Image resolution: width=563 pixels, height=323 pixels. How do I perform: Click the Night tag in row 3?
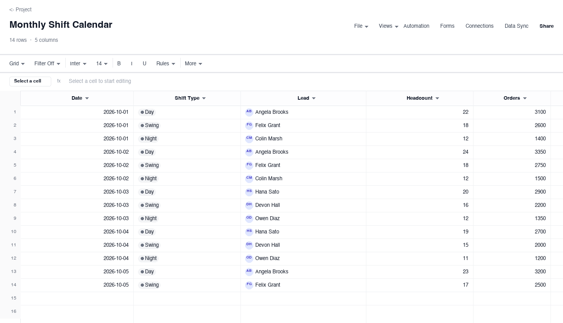pyautogui.click(x=148, y=139)
